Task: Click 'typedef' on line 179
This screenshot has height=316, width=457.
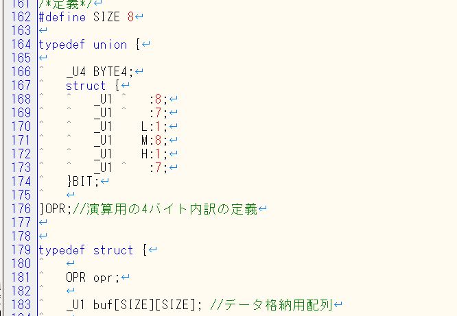Action: [62, 250]
